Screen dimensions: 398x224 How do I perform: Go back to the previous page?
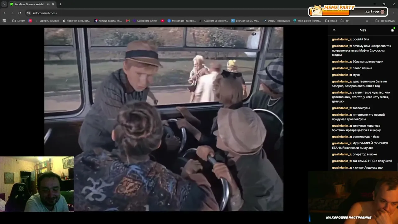(5, 13)
